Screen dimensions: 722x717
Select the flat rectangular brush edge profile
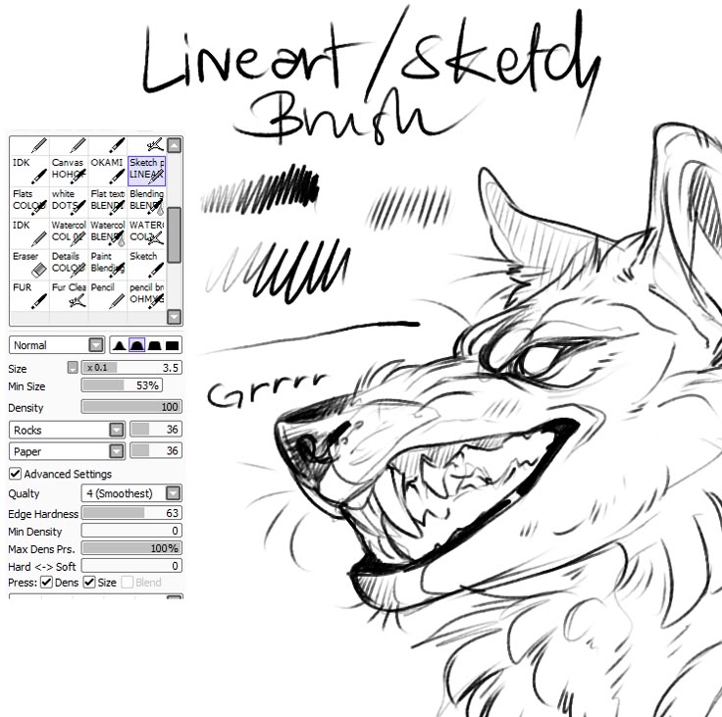(173, 345)
